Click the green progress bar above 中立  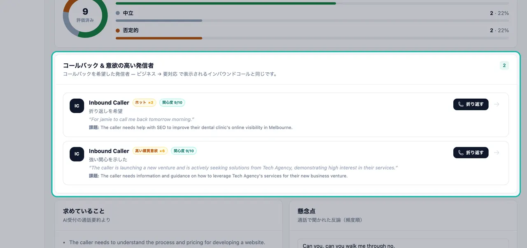[312, 3]
